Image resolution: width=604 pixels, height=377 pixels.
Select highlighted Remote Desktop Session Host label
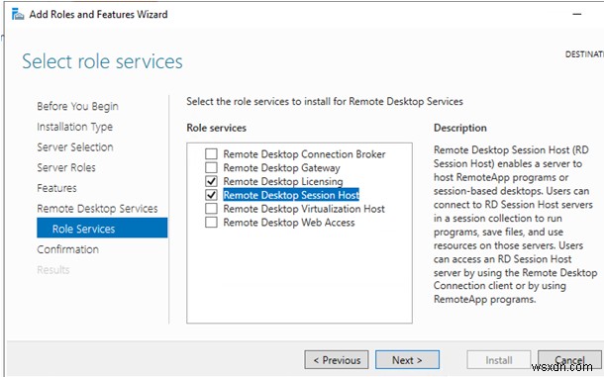291,195
